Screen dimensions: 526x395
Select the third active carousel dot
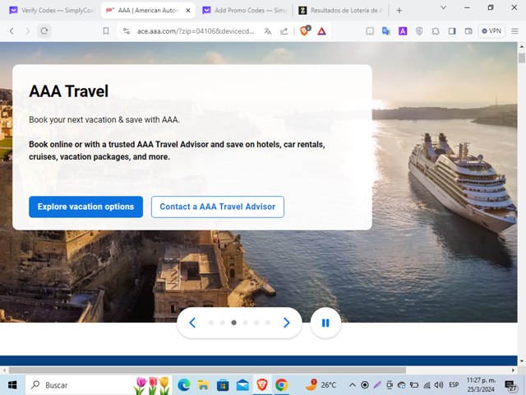[233, 323]
